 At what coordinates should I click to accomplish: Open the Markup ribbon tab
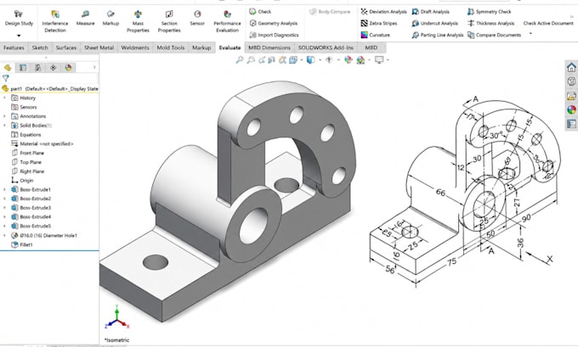[x=201, y=48]
